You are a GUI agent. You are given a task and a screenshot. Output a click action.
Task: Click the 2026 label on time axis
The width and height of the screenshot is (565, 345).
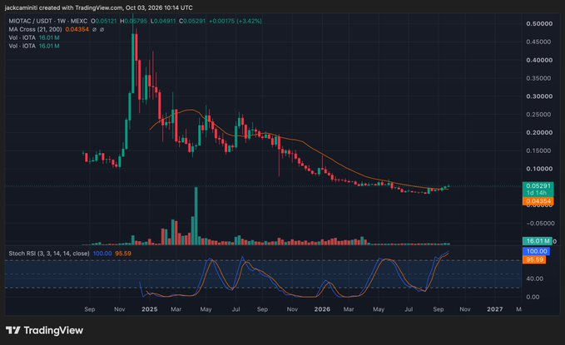point(322,309)
